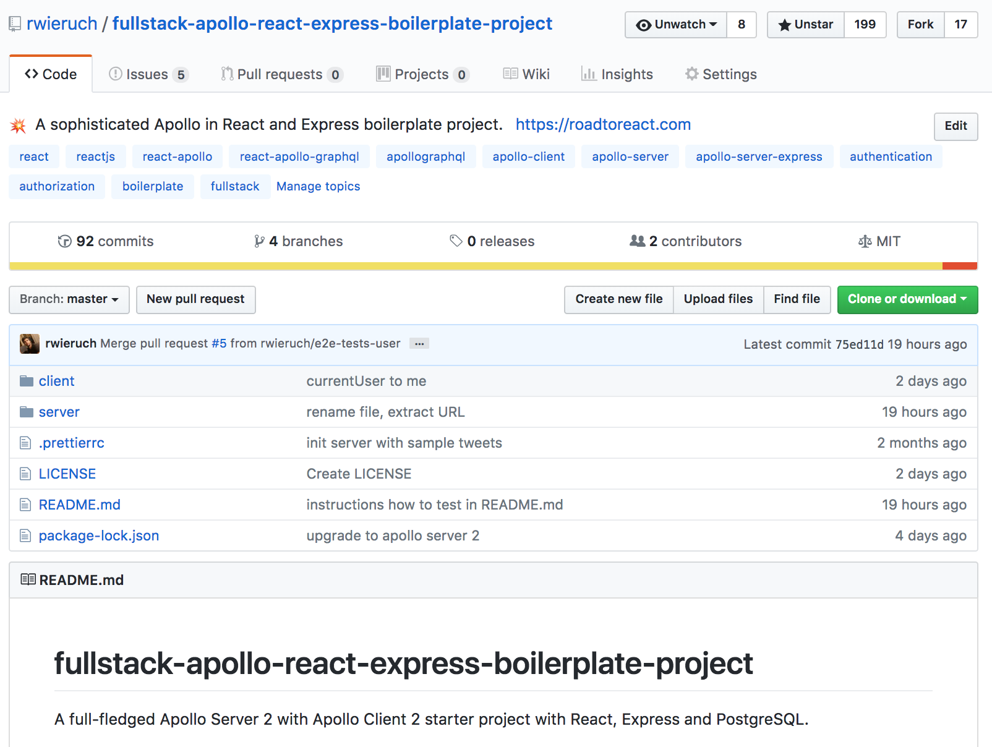Image resolution: width=992 pixels, height=747 pixels.
Task: Click the red language bar segment
Action: pos(960,266)
